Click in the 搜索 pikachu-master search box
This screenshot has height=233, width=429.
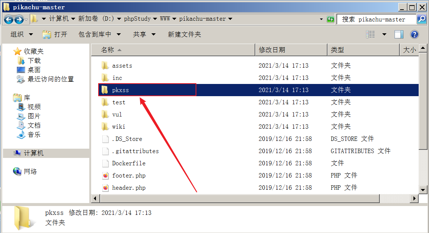click(377, 19)
